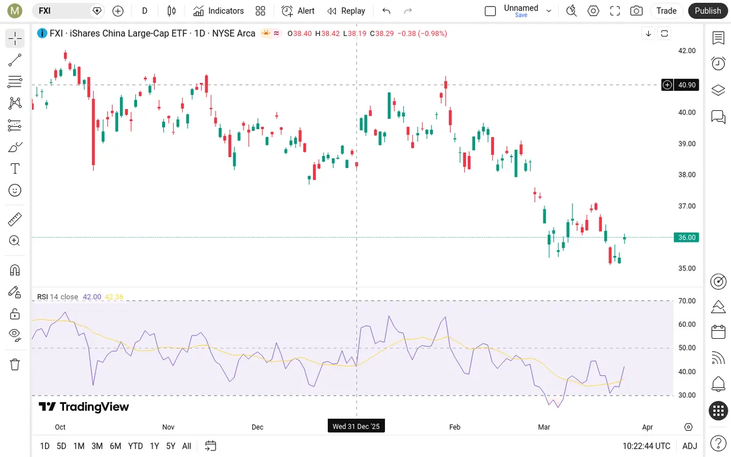
Task: Open the object tree layers panel
Action: (718, 90)
